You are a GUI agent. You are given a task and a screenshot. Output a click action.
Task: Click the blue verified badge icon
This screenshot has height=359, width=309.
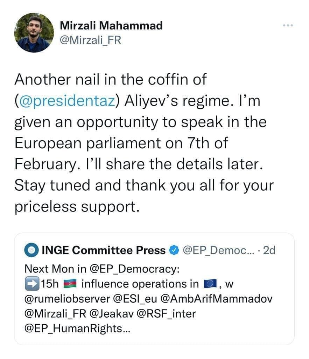174,250
